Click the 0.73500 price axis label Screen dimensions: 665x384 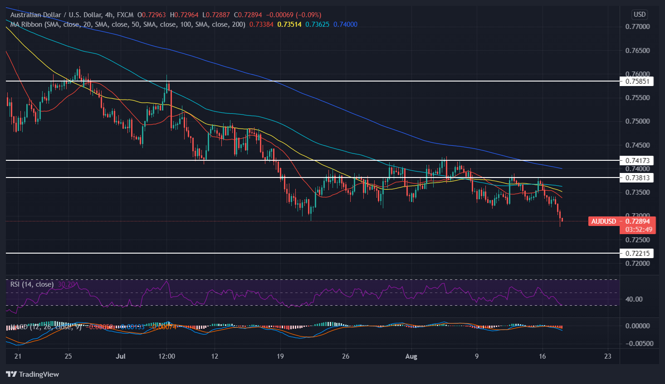coord(637,192)
